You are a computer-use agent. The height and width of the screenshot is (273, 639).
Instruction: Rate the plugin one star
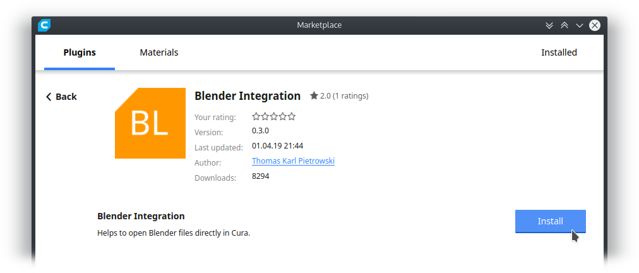[x=256, y=117]
